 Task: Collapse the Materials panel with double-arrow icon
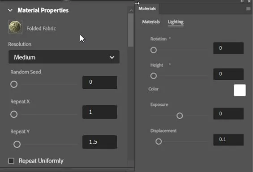coord(242,1)
